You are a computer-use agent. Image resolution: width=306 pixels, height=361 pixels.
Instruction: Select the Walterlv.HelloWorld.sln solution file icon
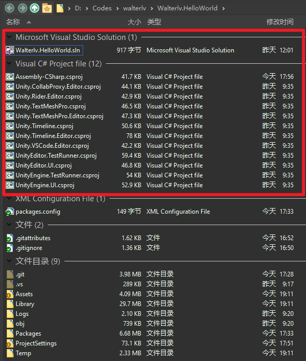tap(10, 50)
